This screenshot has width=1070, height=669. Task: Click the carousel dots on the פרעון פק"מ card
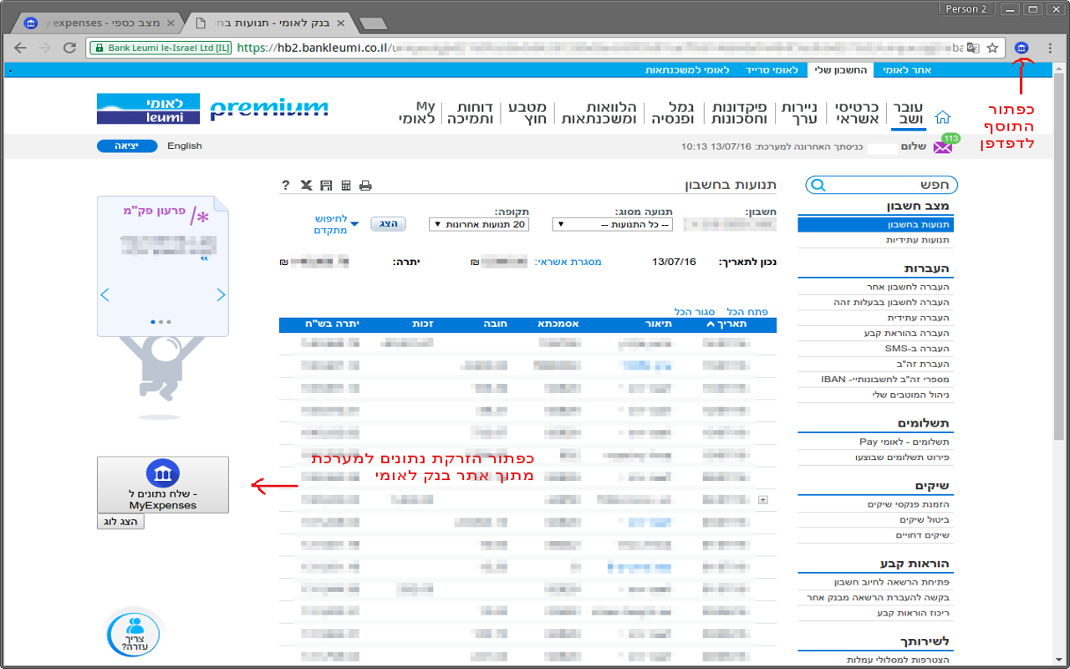[x=162, y=321]
